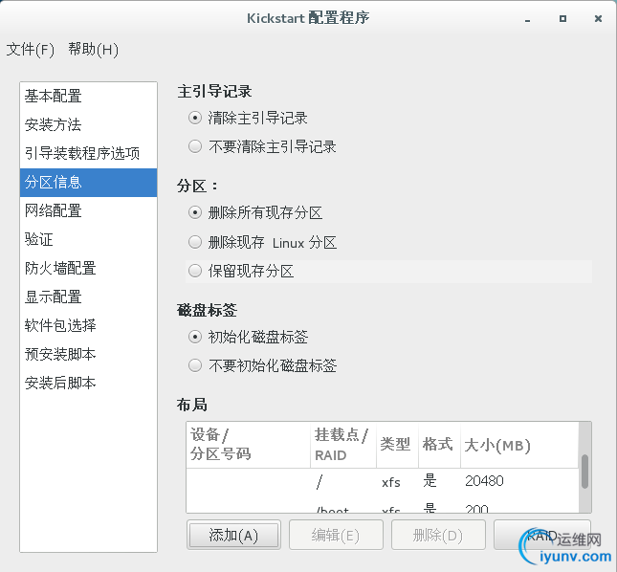Select 安装后脚本 in the sidebar
This screenshot has height=572, width=617.
tap(88, 384)
